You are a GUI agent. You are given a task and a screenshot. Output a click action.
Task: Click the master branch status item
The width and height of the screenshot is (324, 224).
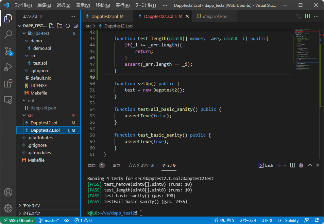[x=49, y=220]
